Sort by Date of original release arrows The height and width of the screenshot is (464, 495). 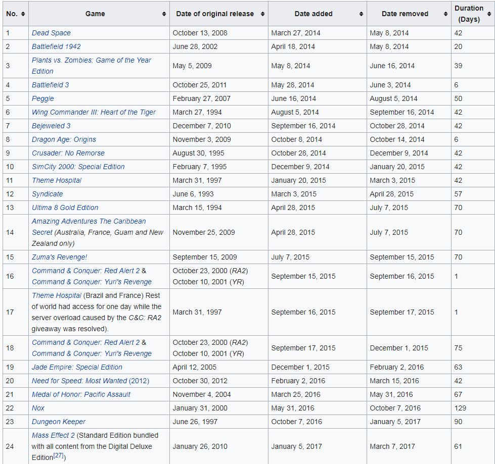coord(262,14)
